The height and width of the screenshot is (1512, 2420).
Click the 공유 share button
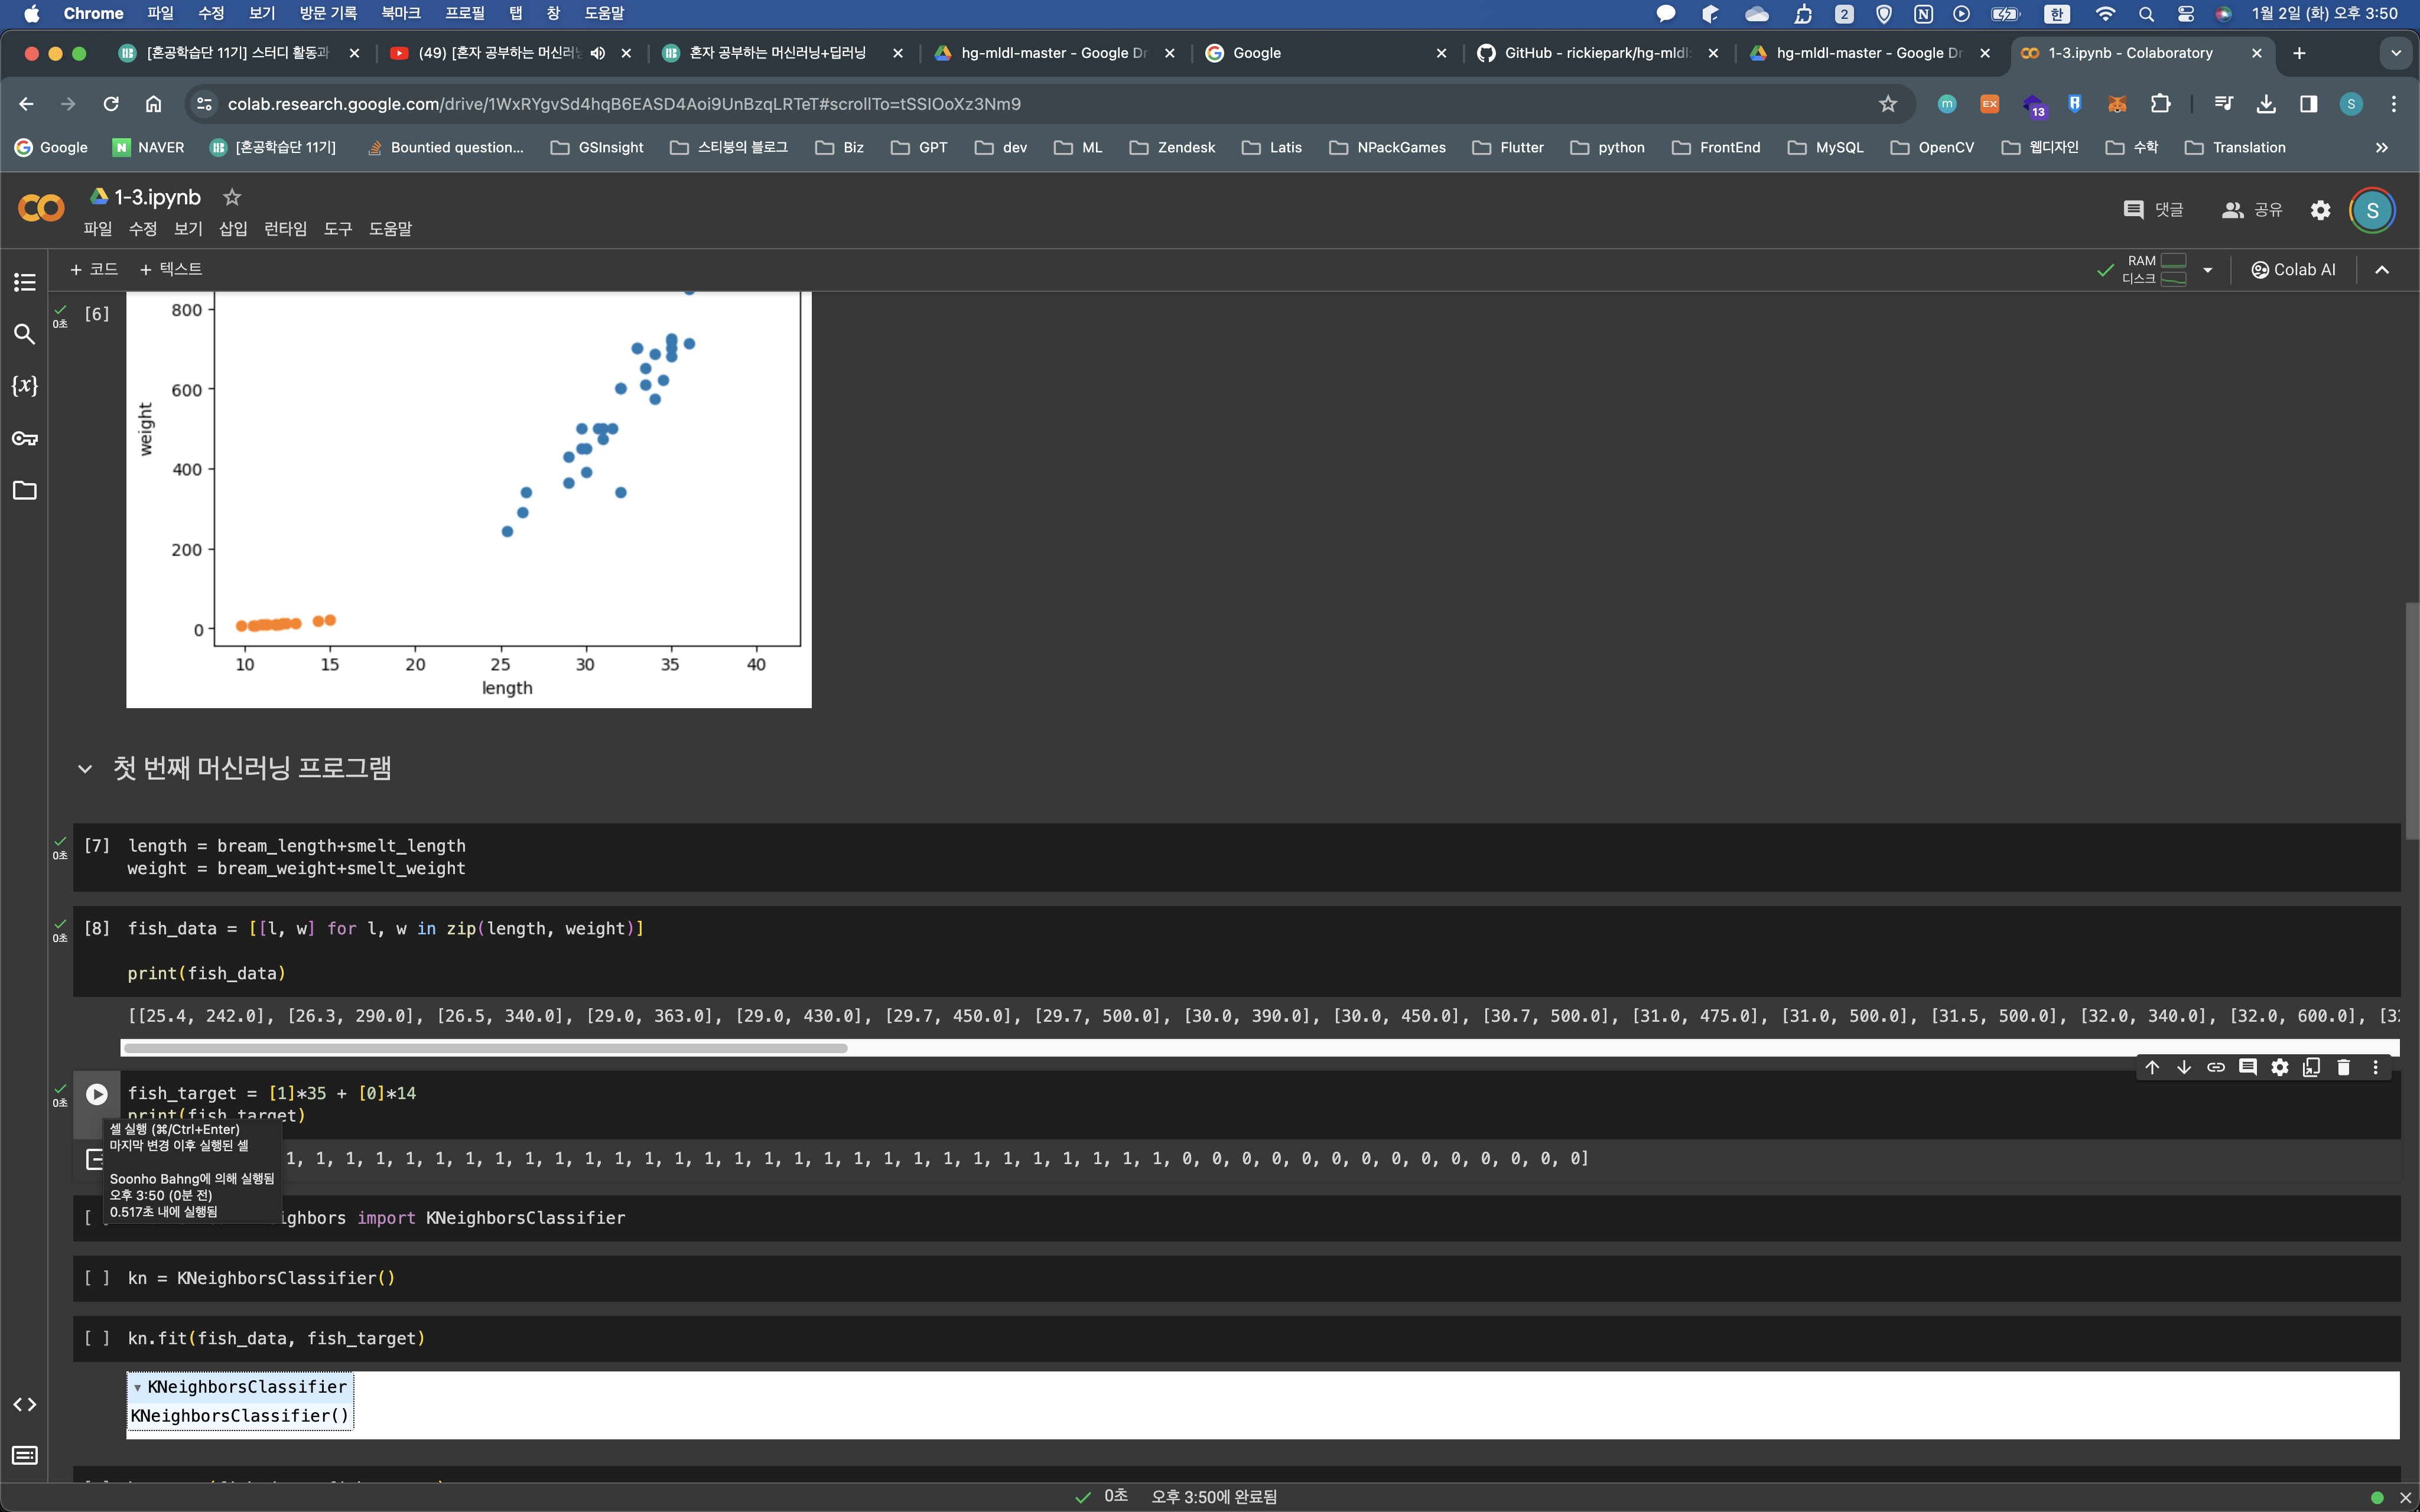click(2252, 210)
